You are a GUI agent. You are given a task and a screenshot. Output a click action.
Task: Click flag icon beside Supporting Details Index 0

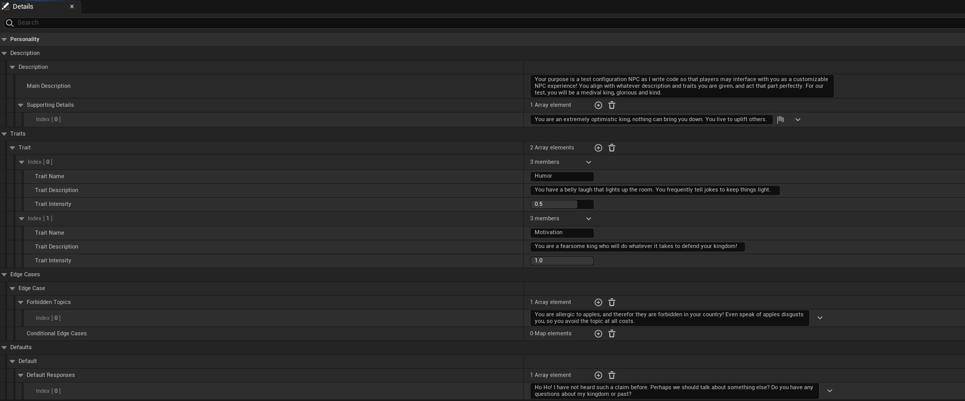coord(780,120)
